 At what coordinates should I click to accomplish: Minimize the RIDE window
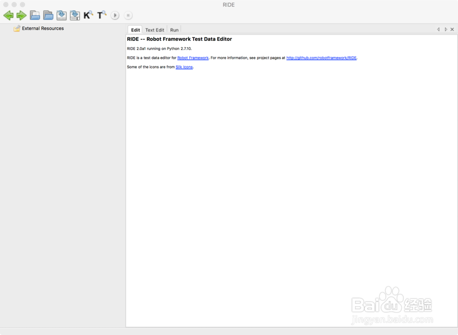(x=14, y=5)
